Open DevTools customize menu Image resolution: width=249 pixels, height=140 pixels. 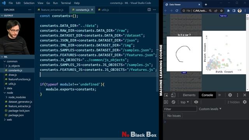tap(237, 95)
